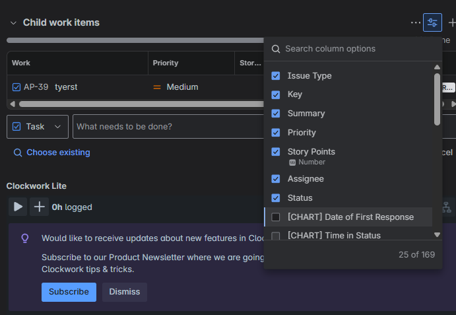This screenshot has width=456, height=315.
Task: Click the magnifier icon beside Choose existing
Action: tap(18, 153)
